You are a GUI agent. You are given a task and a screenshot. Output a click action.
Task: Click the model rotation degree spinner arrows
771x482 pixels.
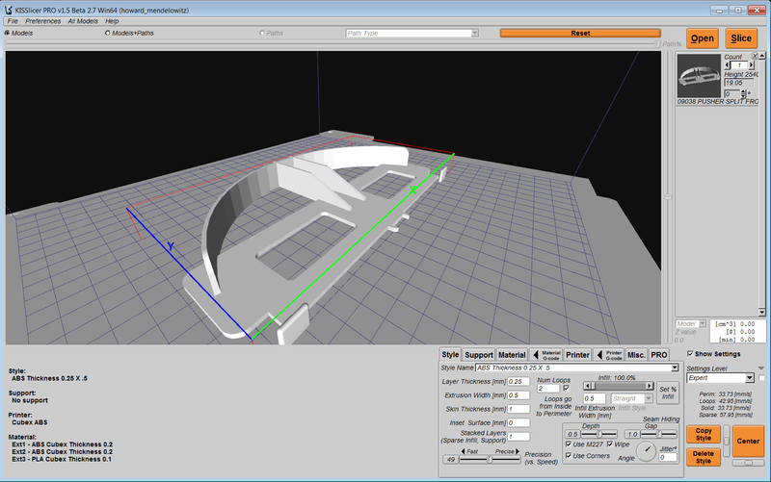click(743, 93)
